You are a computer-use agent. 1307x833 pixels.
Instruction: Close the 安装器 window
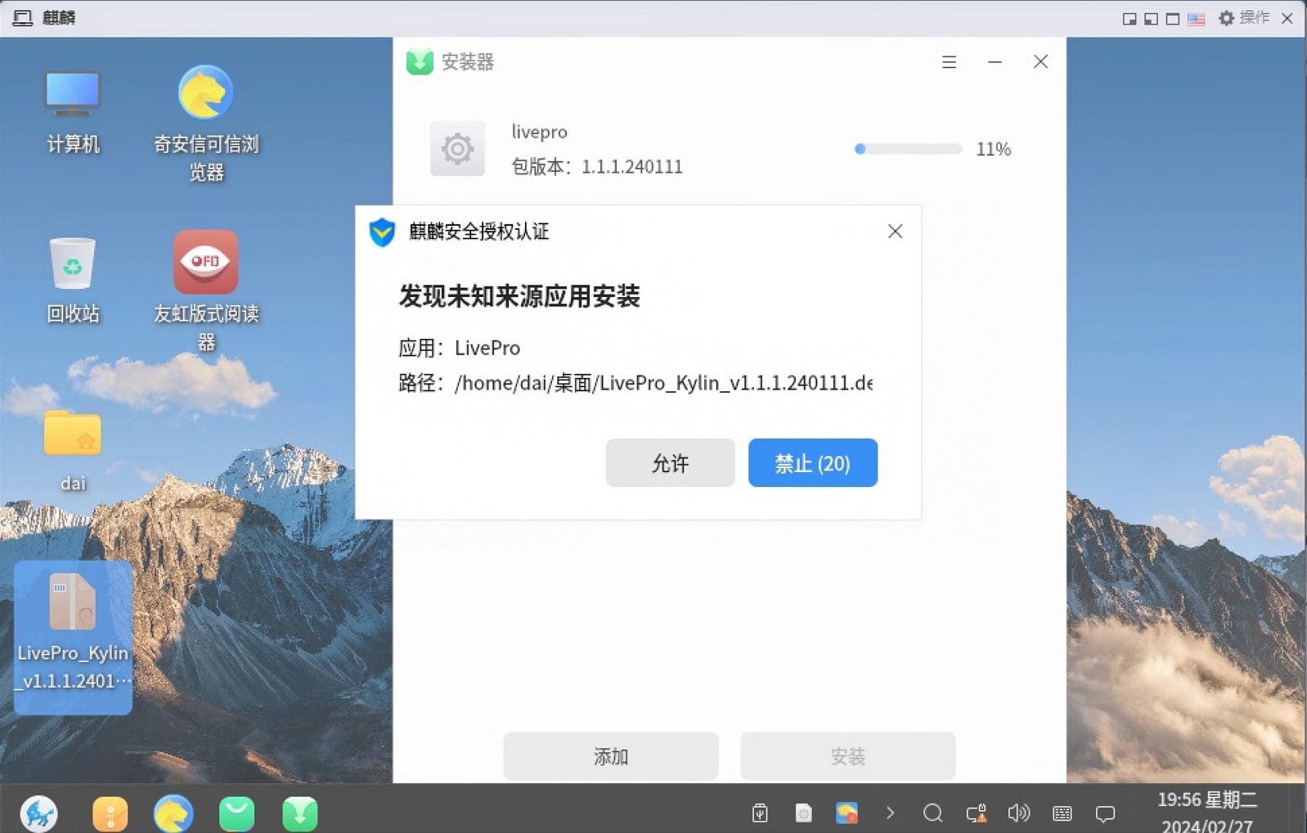1040,62
